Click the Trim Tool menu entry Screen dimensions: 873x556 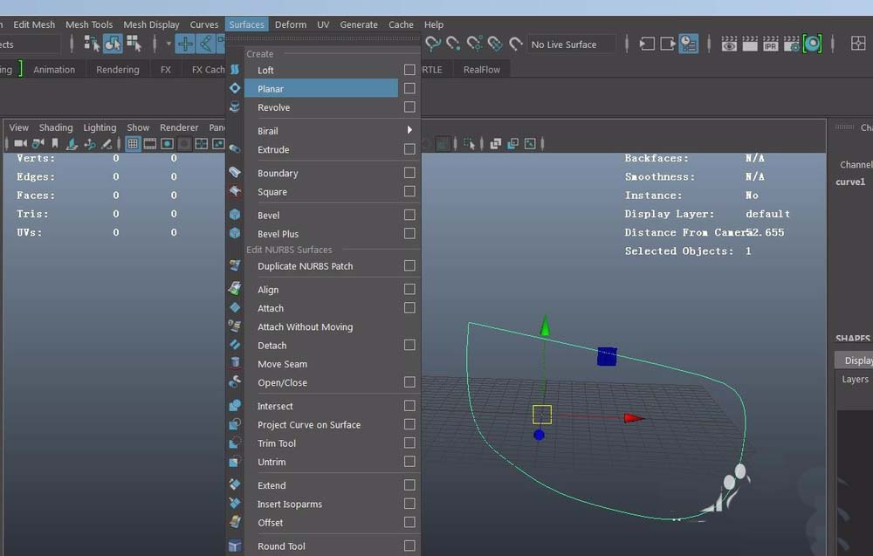coord(277,443)
